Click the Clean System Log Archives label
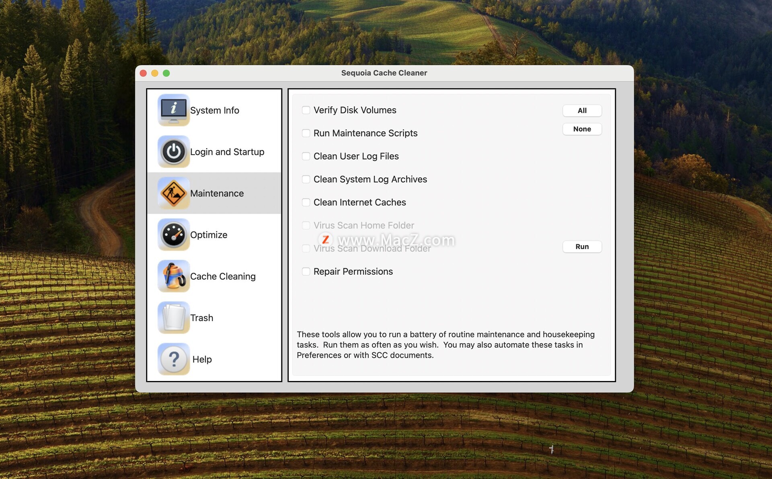The height and width of the screenshot is (479, 772). point(370,179)
